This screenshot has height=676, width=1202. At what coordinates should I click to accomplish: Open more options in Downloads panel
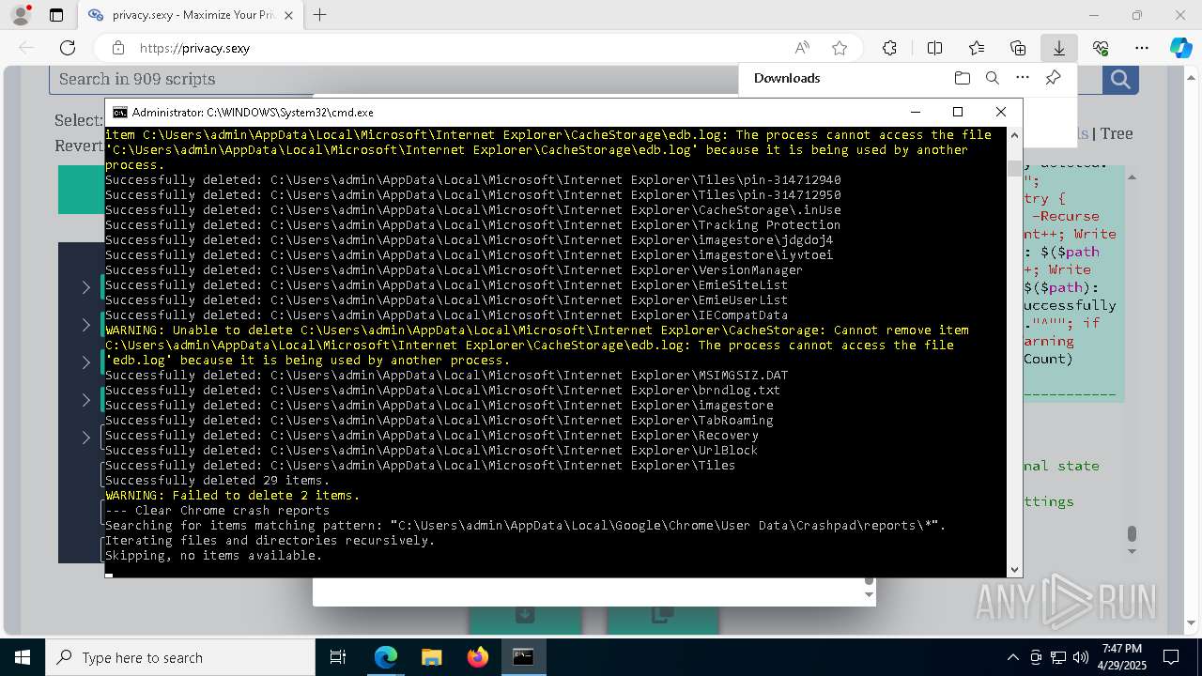1023,78
